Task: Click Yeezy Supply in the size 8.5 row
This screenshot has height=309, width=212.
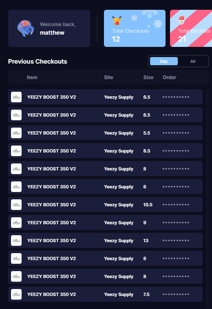Action: click(x=119, y=151)
